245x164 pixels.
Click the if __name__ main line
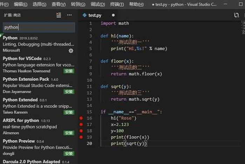(x=131, y=112)
